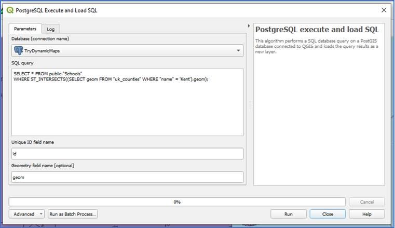Switch to the Log tab
The image size is (395, 228).
51,29
